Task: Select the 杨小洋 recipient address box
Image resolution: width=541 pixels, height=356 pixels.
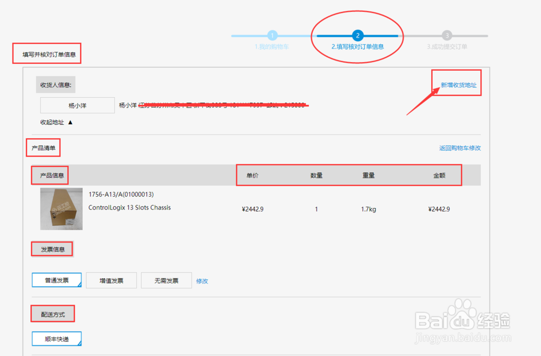Action: click(x=77, y=105)
